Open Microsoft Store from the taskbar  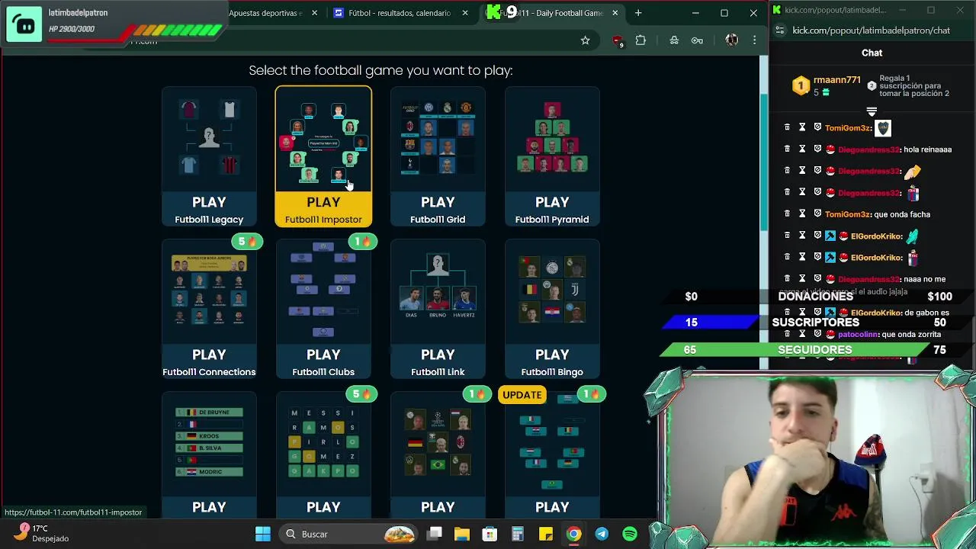coord(490,534)
